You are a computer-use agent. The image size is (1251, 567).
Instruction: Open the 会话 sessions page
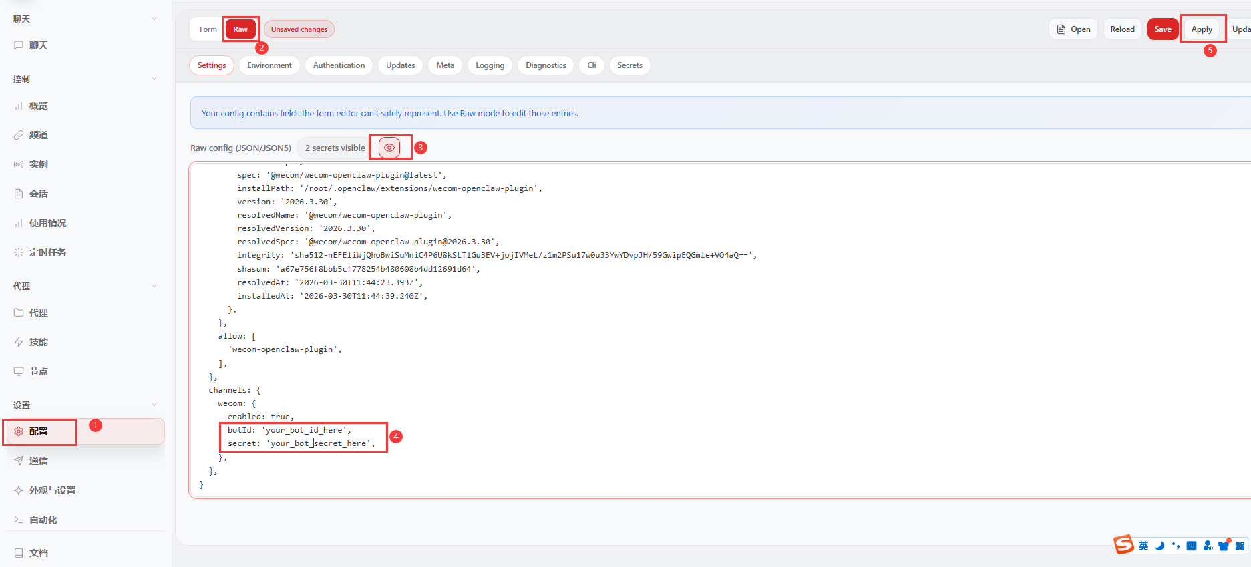click(38, 194)
